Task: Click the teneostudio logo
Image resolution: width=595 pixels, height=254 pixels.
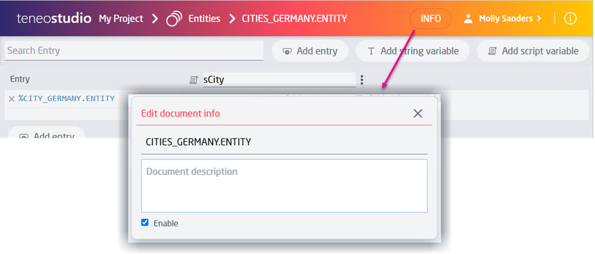Action: [54, 18]
